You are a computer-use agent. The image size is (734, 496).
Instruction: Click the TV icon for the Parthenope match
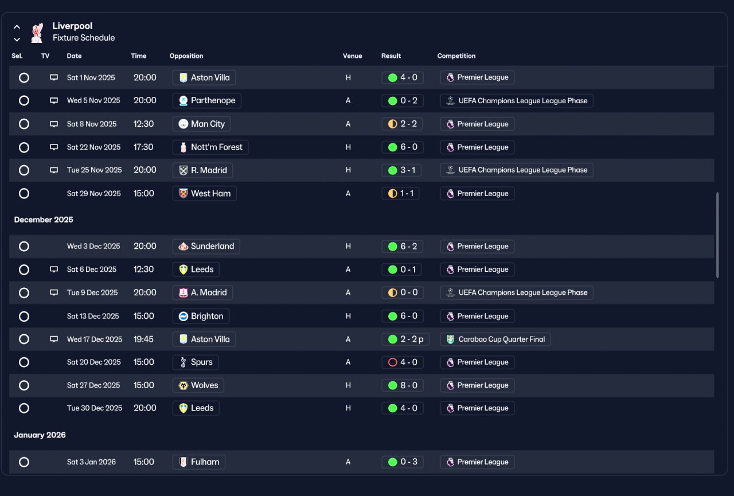(x=54, y=101)
